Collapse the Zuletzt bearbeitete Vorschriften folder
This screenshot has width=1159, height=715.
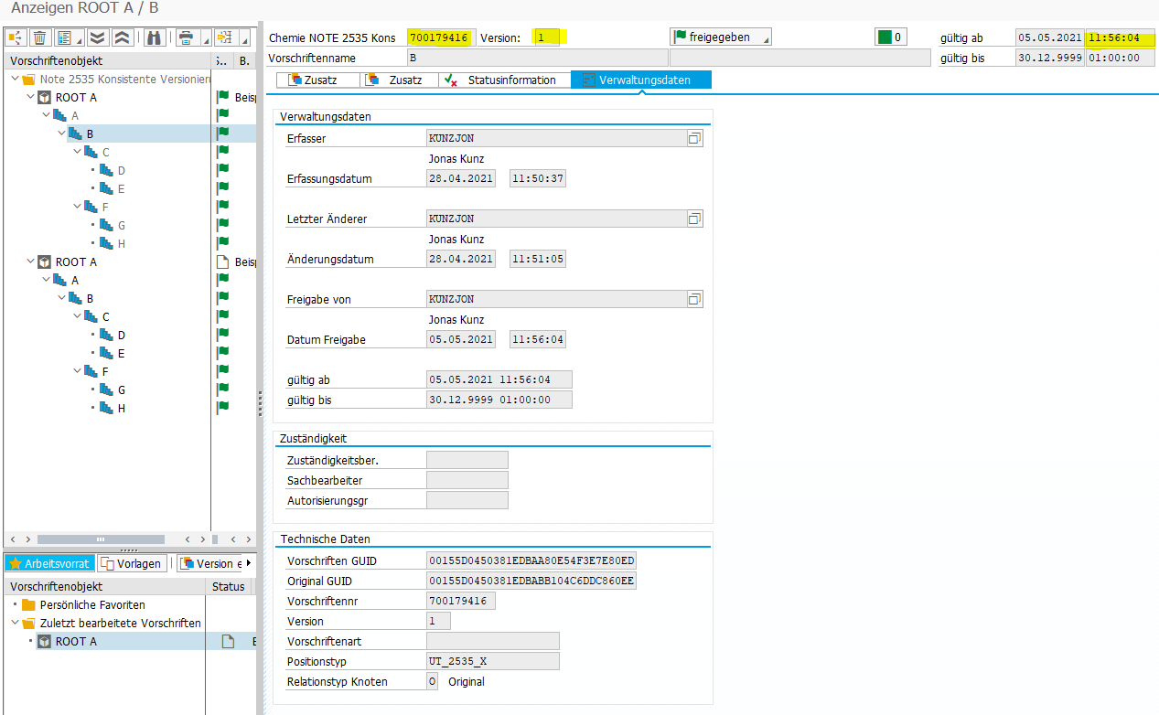tap(16, 624)
